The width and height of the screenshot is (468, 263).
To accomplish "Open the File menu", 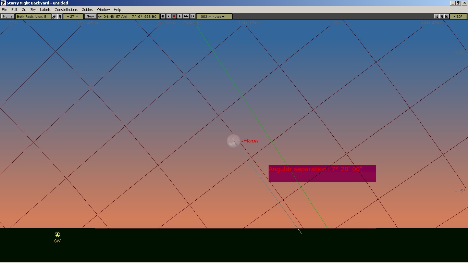I will click(x=4, y=10).
